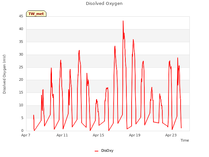Click the Disolved Oxygen (mV) axis label
The image size is (209, 157).
(x=4, y=74)
